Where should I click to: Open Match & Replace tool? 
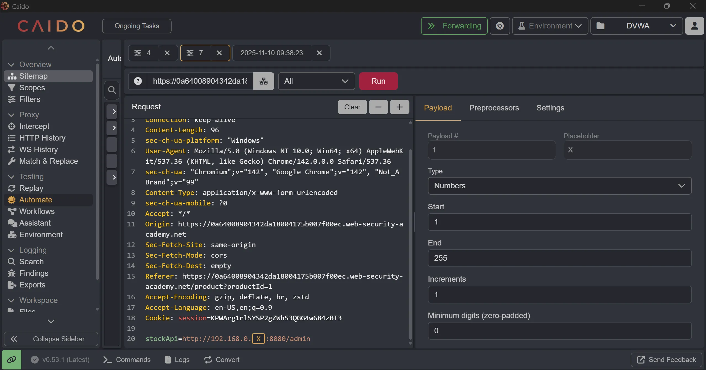click(48, 161)
